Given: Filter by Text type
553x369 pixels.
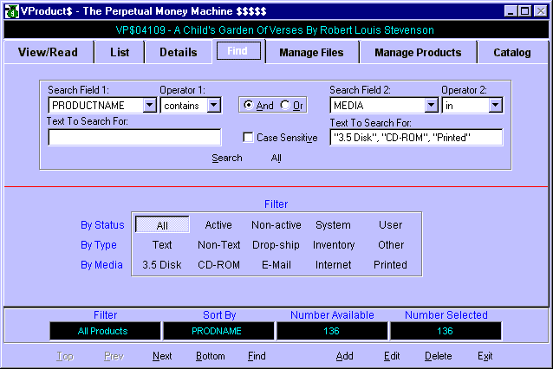Looking at the screenshot, I should point(162,244).
